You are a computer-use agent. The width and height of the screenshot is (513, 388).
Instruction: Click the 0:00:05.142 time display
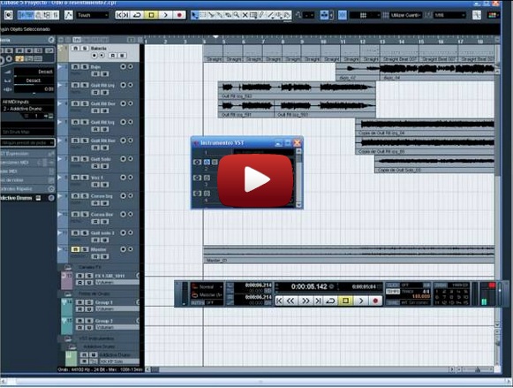coord(309,287)
